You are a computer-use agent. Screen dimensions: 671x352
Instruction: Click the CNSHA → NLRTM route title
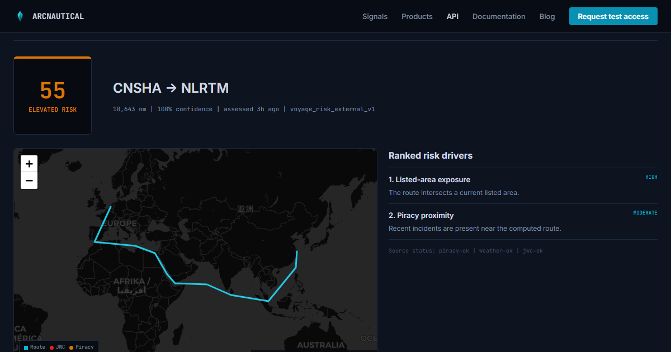[171, 88]
